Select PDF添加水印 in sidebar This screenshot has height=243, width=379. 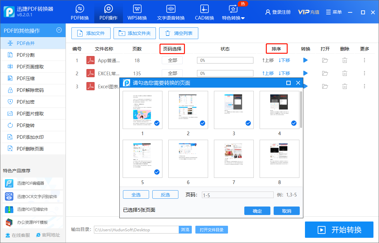[x=33, y=137]
